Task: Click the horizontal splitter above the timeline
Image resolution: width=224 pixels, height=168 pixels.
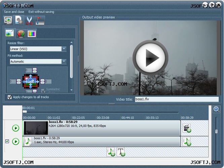Action: pyautogui.click(x=112, y=104)
